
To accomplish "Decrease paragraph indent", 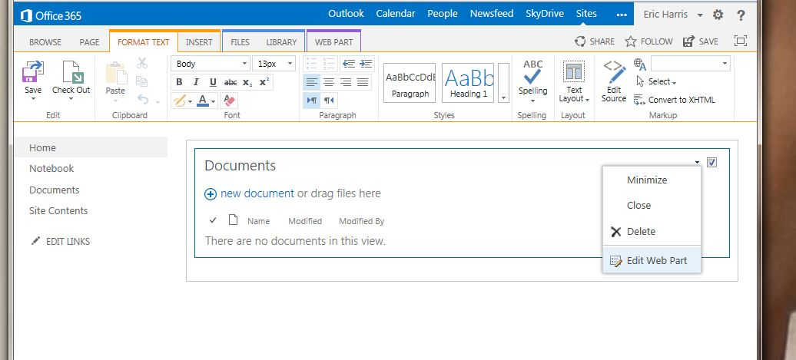I will (348, 64).
